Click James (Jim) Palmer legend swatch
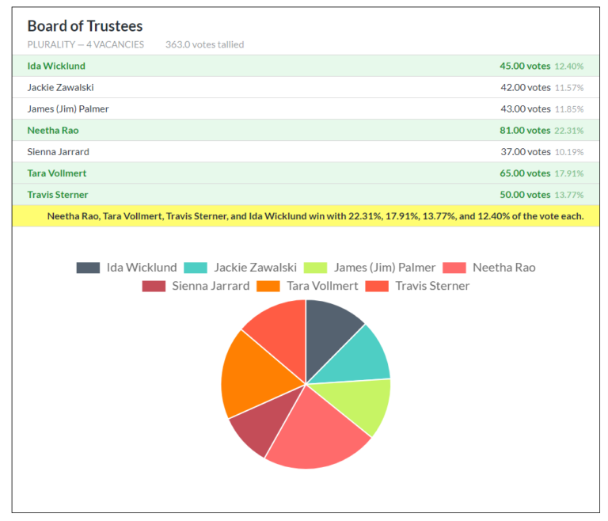Viewport: 608px width, 521px height. pyautogui.click(x=315, y=268)
